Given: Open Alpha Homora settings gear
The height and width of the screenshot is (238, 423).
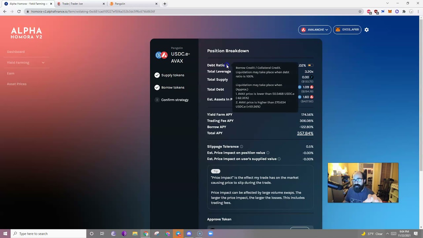Looking at the screenshot, I should pos(366,30).
